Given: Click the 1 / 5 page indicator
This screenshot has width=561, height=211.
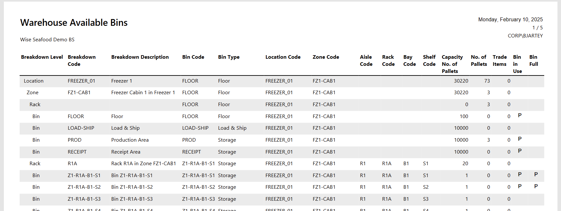Looking at the screenshot, I should click(537, 28).
